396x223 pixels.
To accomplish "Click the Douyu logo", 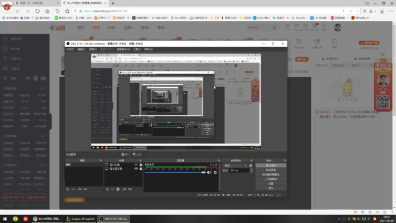I will [x=58, y=28].
